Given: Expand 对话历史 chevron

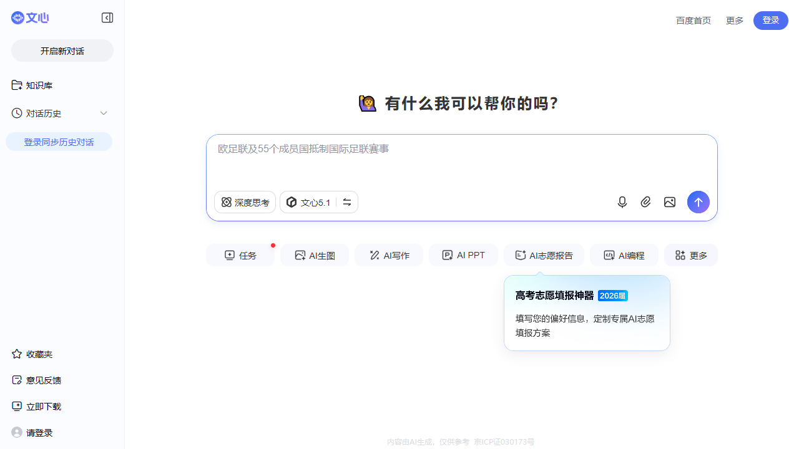Looking at the screenshot, I should click(x=104, y=113).
